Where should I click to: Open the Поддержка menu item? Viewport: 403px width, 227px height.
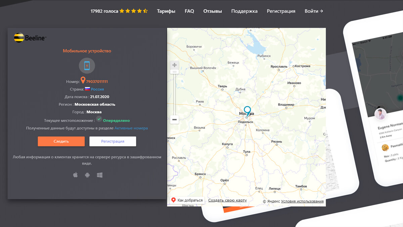pos(244,11)
